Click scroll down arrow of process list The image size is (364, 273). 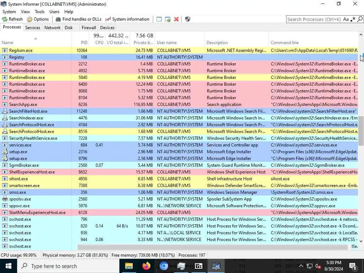[x=361, y=241]
